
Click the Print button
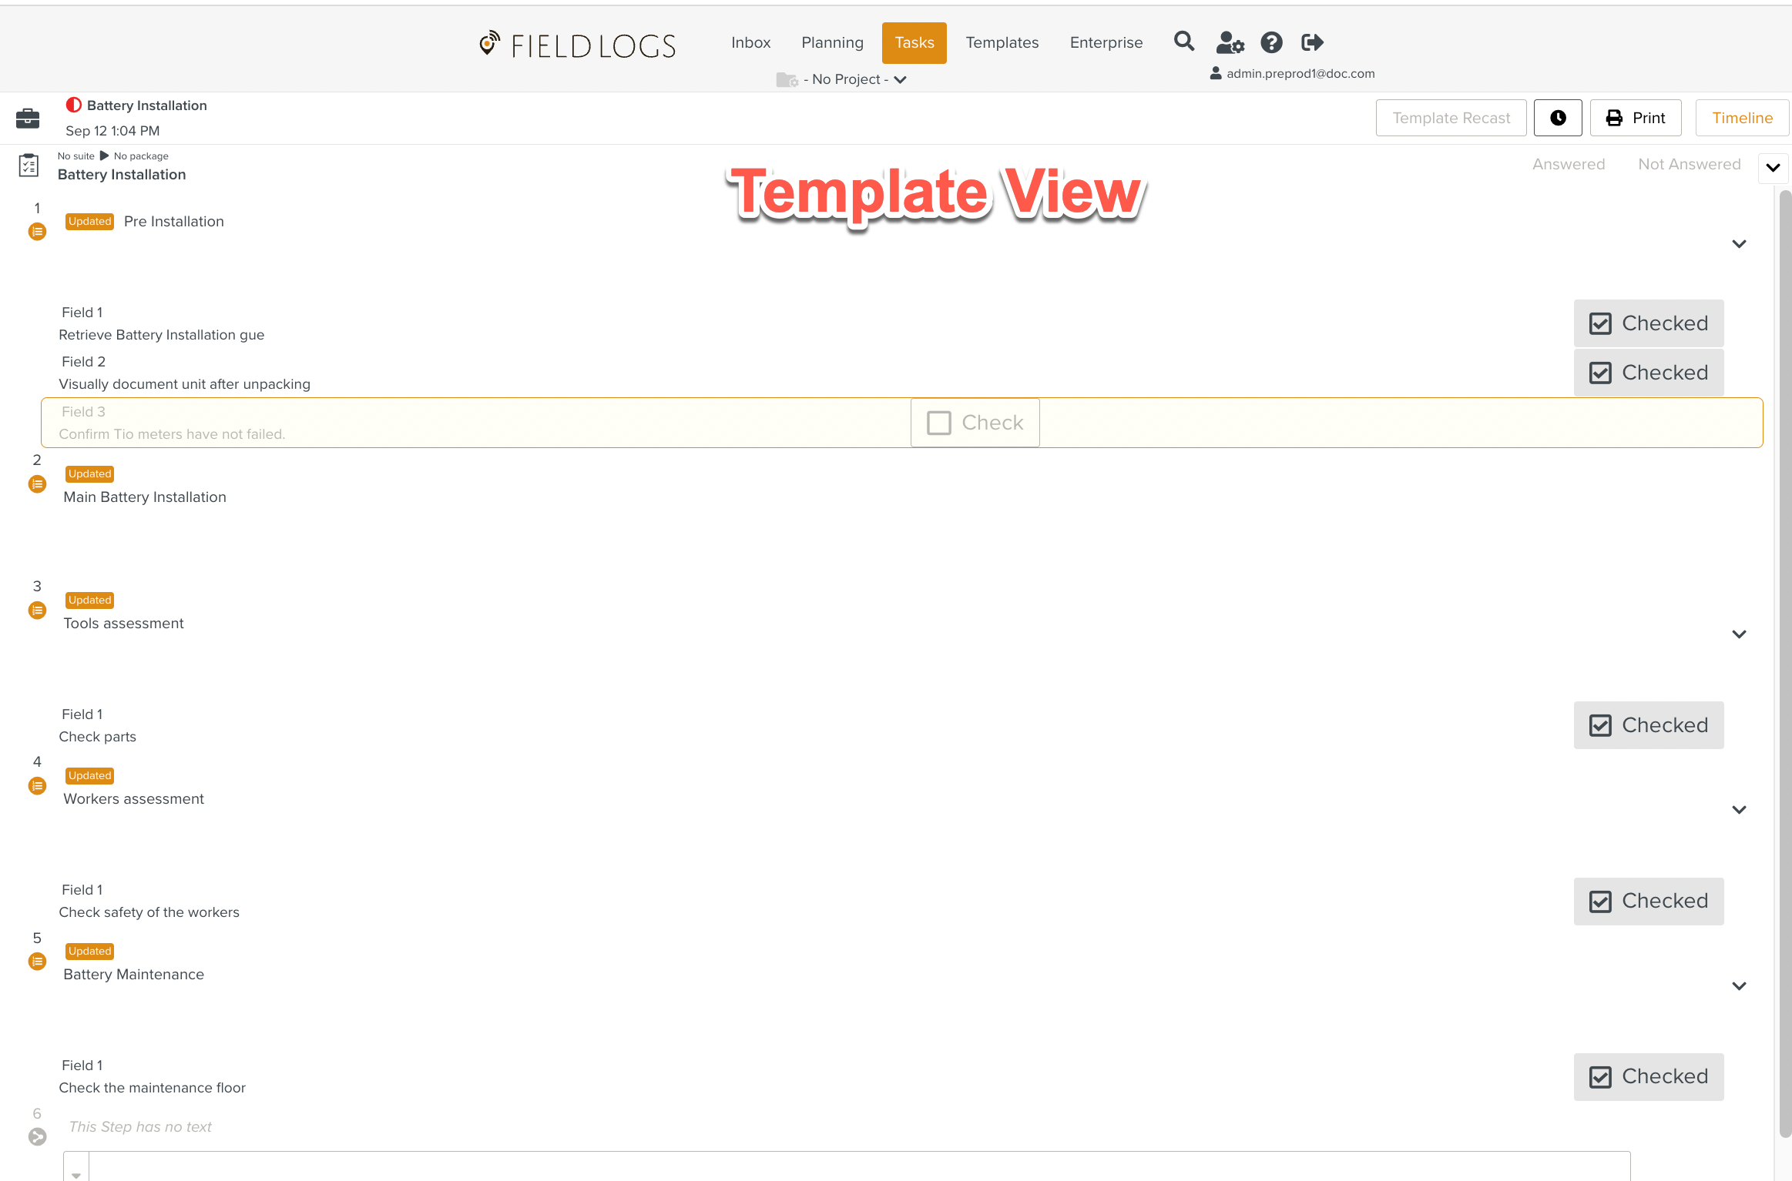1636,118
